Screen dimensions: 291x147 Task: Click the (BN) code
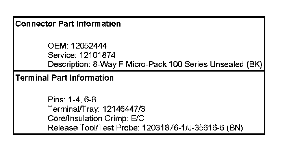pos(236,128)
